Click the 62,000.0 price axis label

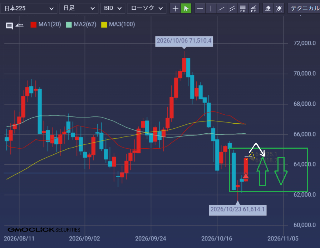(305, 194)
